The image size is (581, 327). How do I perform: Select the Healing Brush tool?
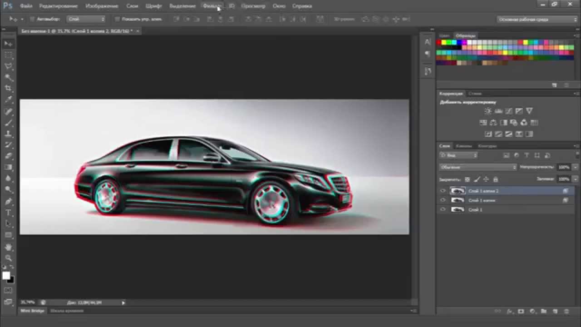[8, 111]
